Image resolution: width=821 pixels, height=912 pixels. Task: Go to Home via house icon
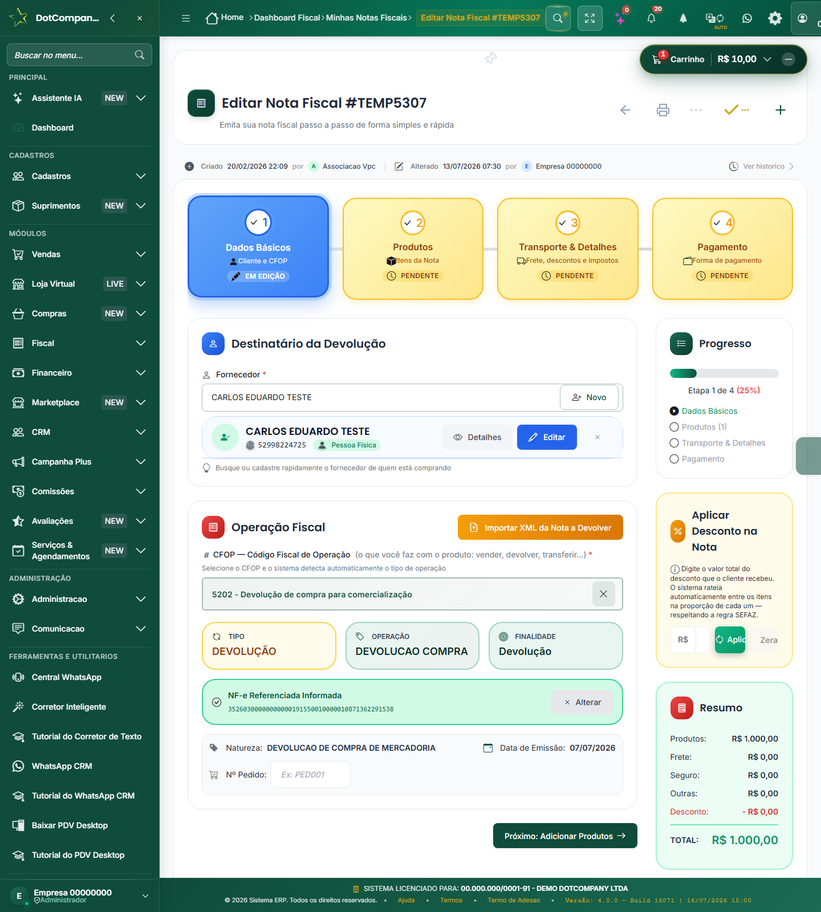[x=212, y=18]
